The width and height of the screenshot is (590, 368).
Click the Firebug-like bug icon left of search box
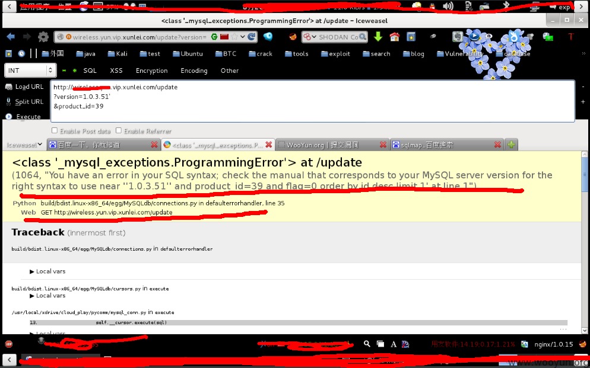tap(293, 37)
